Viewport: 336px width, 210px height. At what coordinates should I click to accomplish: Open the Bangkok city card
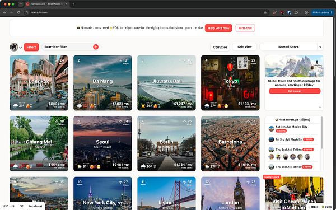point(39,83)
